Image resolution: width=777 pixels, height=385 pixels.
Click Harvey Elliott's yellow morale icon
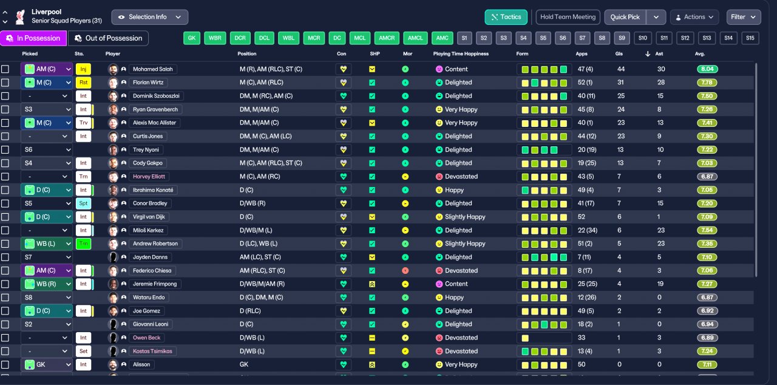point(405,177)
